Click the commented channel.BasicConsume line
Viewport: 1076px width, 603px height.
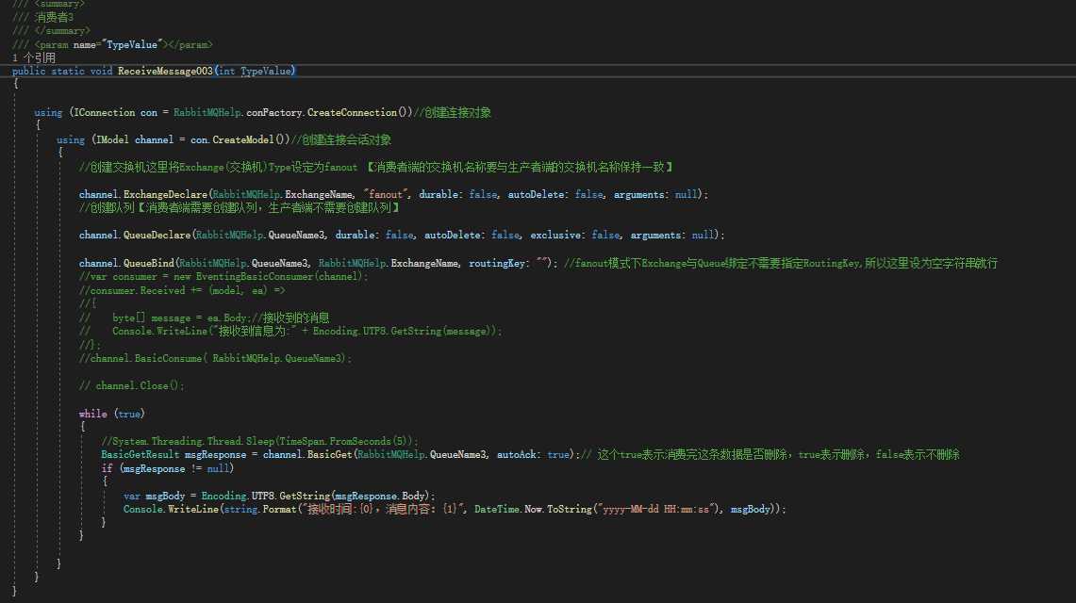point(215,358)
